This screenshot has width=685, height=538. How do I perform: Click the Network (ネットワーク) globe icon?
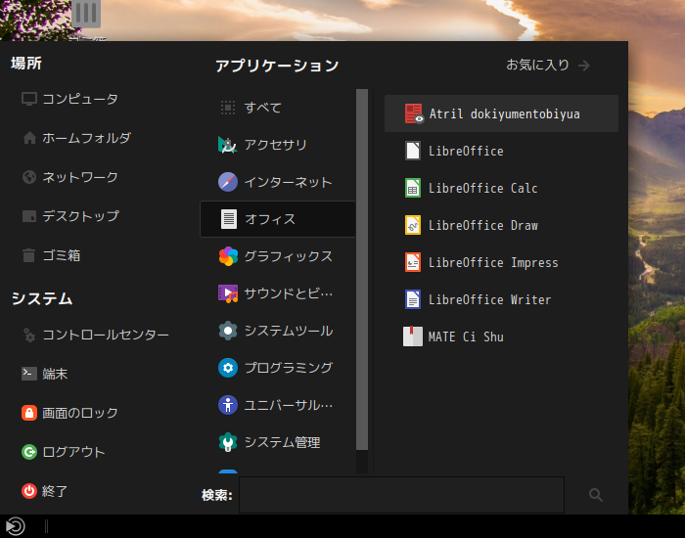pos(29,177)
